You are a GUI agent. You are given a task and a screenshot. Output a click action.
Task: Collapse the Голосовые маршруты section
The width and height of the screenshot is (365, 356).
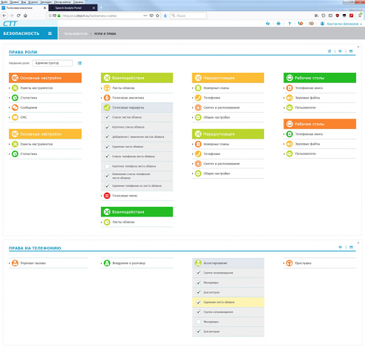coord(137,108)
